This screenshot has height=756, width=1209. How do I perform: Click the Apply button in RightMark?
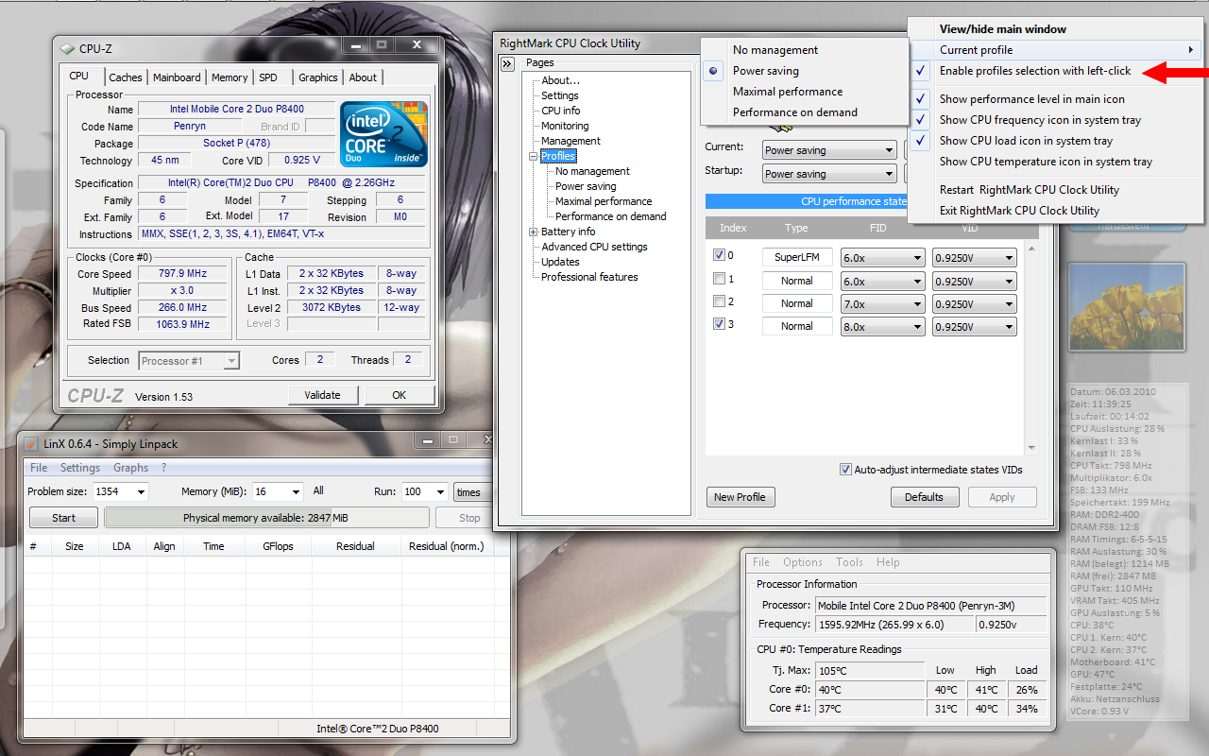(x=1002, y=497)
